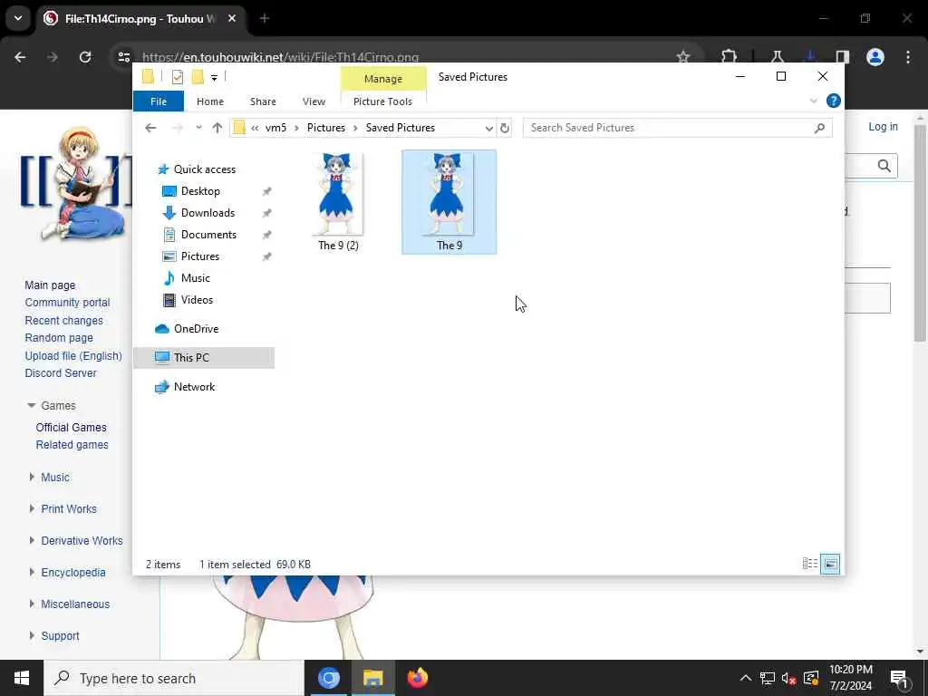Click New folder icon in quick access toolbar

pyautogui.click(x=198, y=77)
